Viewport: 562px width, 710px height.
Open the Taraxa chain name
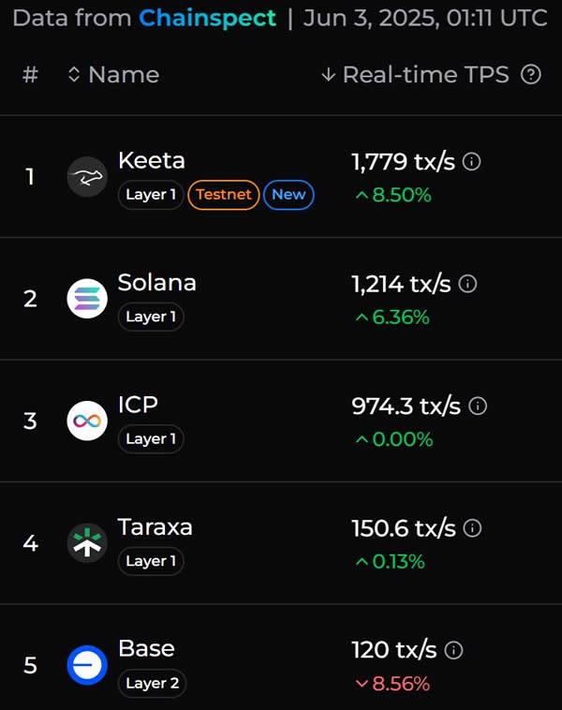tap(155, 526)
